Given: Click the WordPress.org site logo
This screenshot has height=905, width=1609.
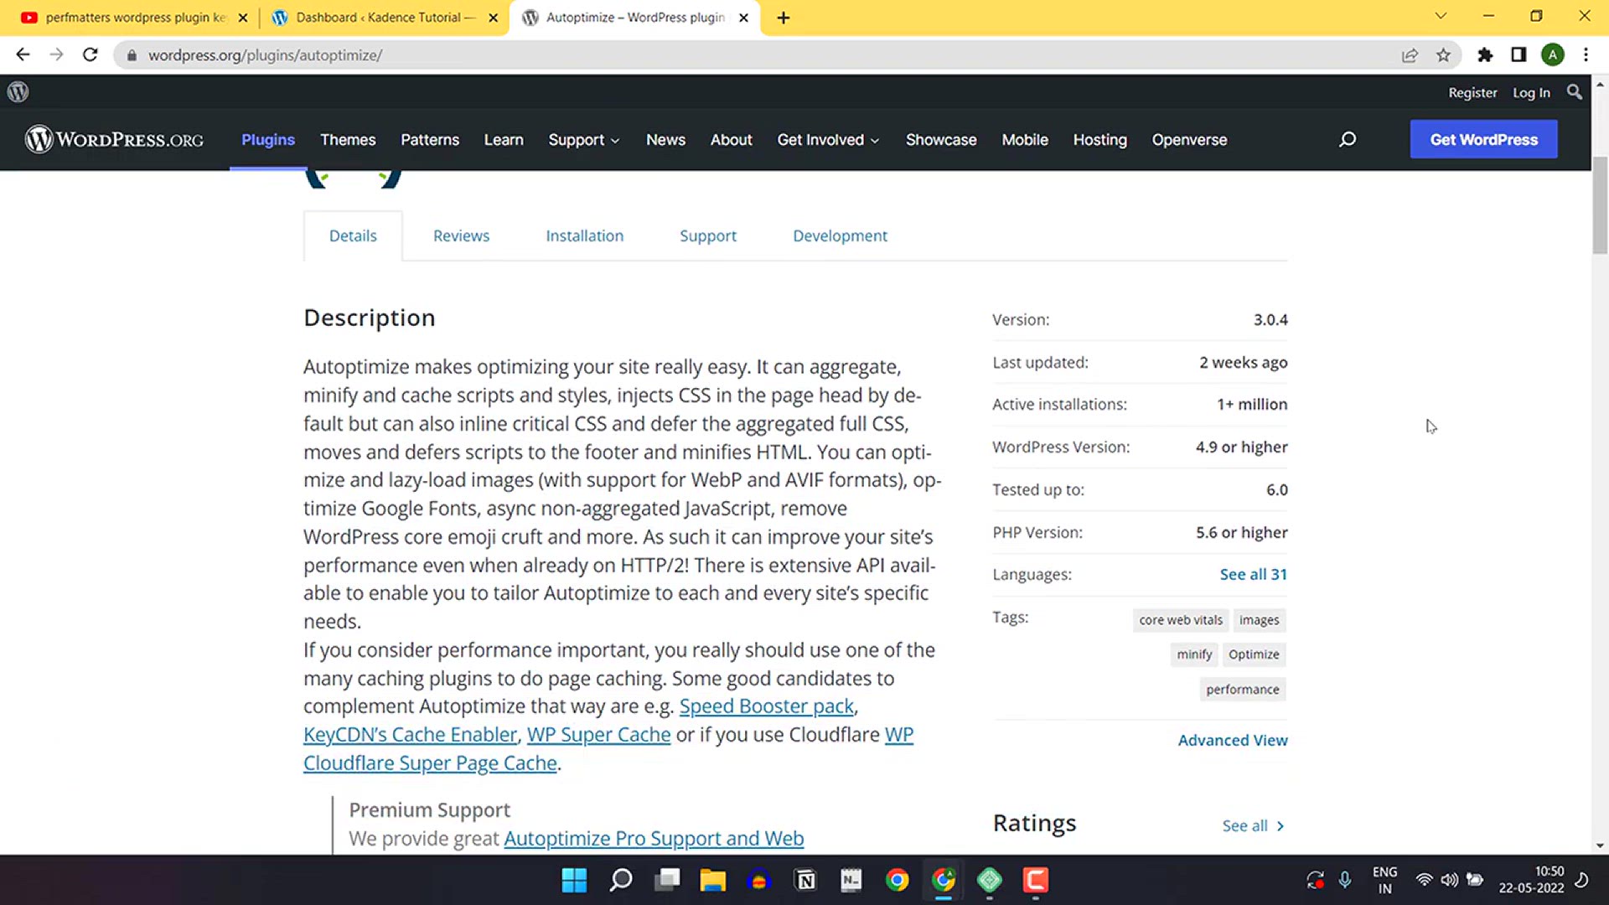Looking at the screenshot, I should (x=114, y=139).
